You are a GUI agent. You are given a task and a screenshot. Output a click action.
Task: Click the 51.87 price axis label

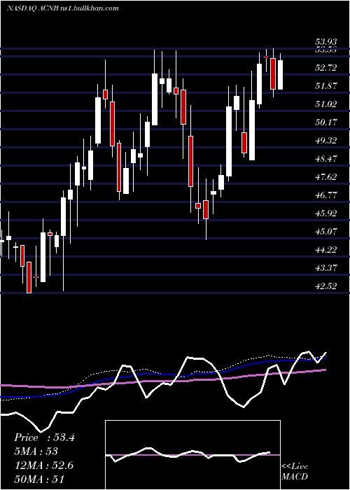326,85
